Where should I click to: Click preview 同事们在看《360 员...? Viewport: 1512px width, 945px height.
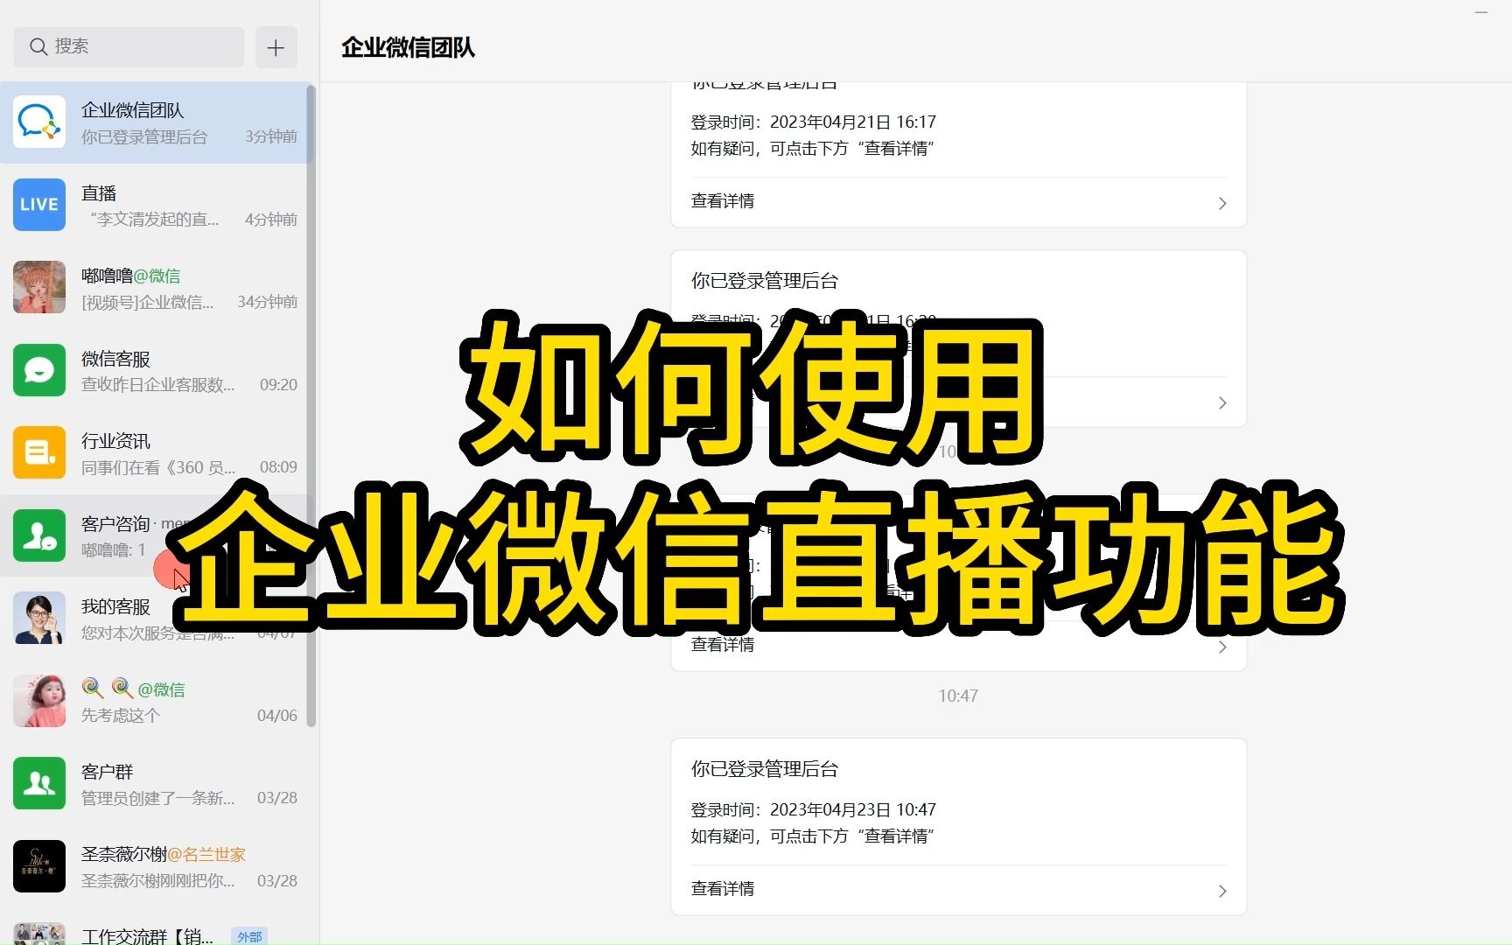click(x=157, y=467)
